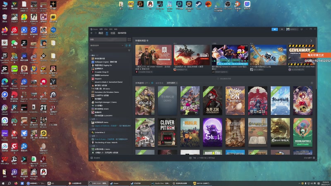Click the Clover Pit game cover

click(x=167, y=132)
